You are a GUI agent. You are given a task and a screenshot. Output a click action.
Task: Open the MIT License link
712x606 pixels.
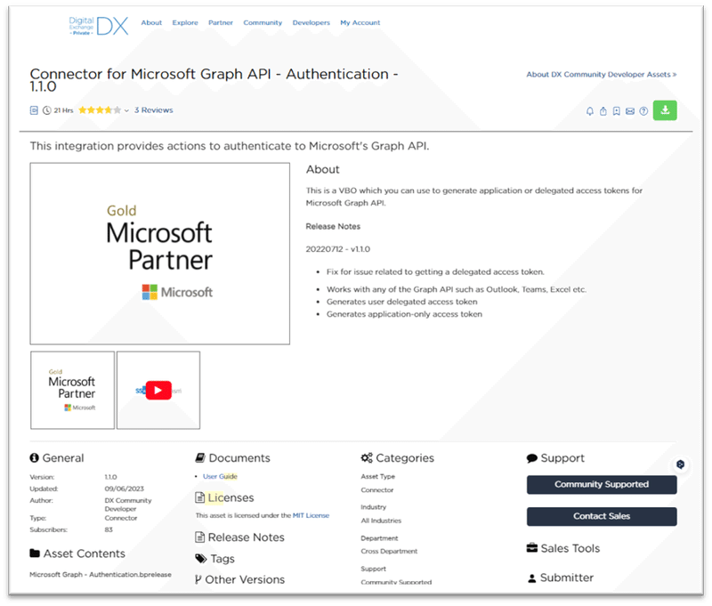click(x=311, y=515)
